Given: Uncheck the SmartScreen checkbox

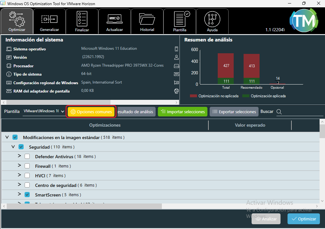Looking at the screenshot, I should tap(27, 195).
